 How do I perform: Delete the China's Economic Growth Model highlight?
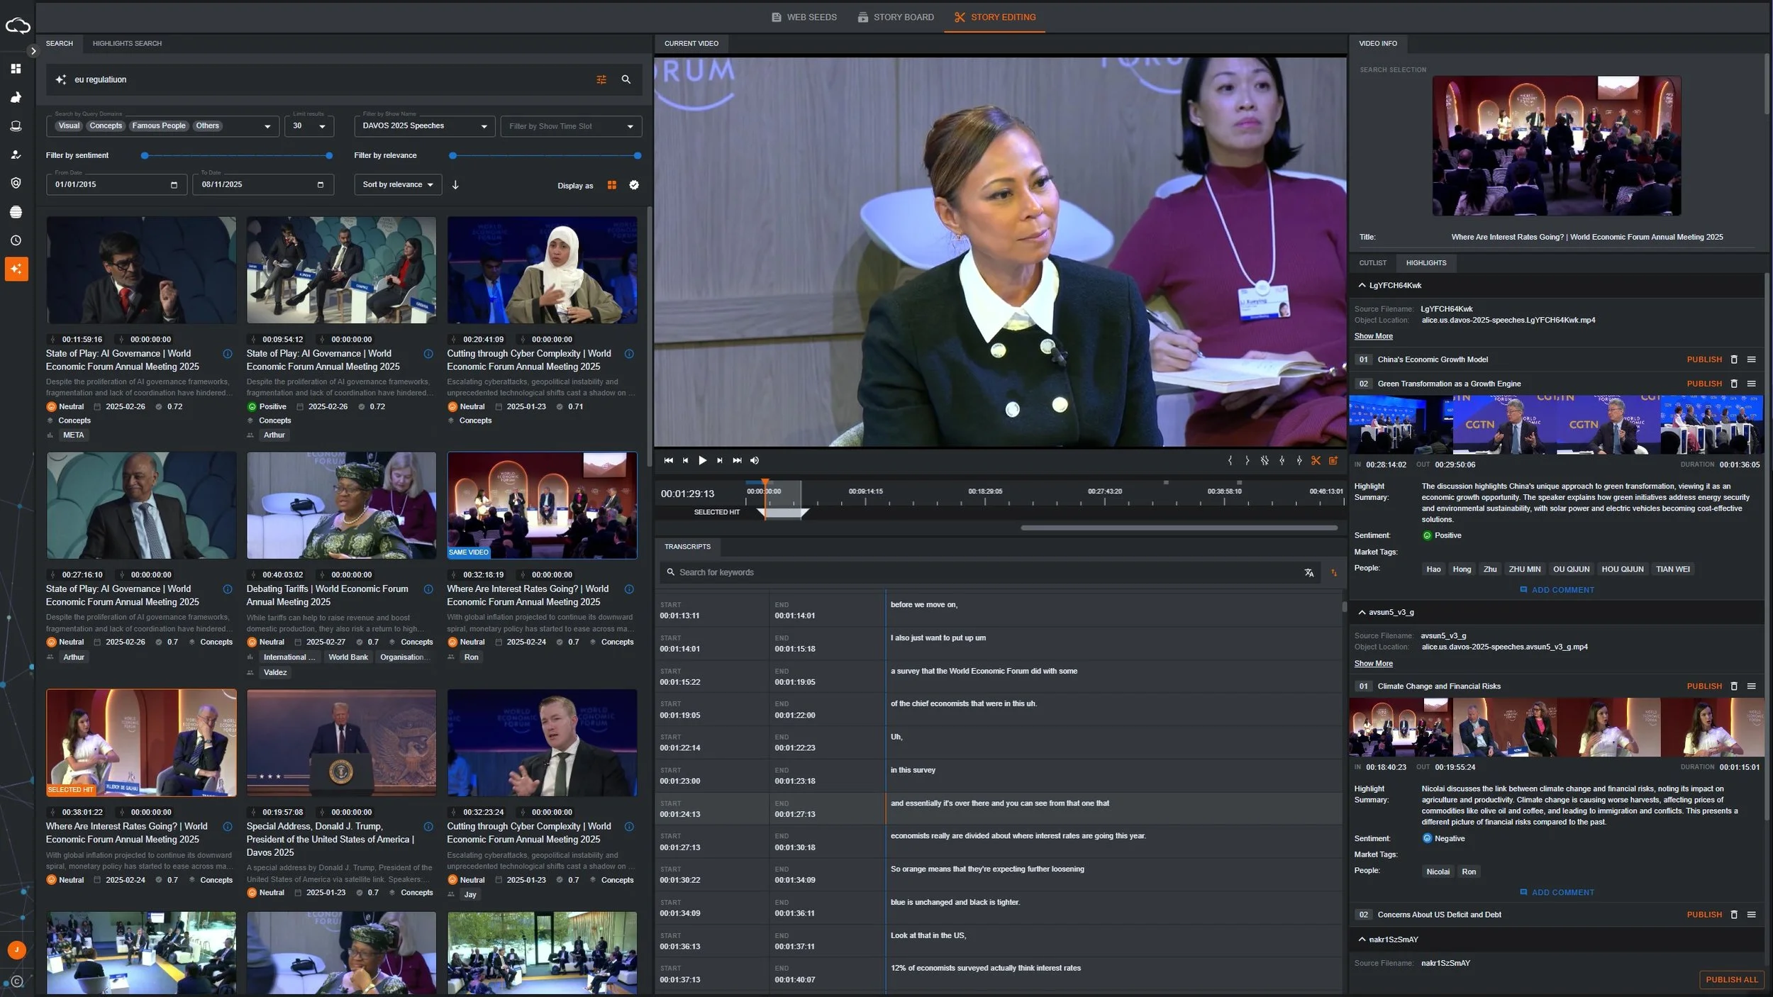tap(1735, 360)
